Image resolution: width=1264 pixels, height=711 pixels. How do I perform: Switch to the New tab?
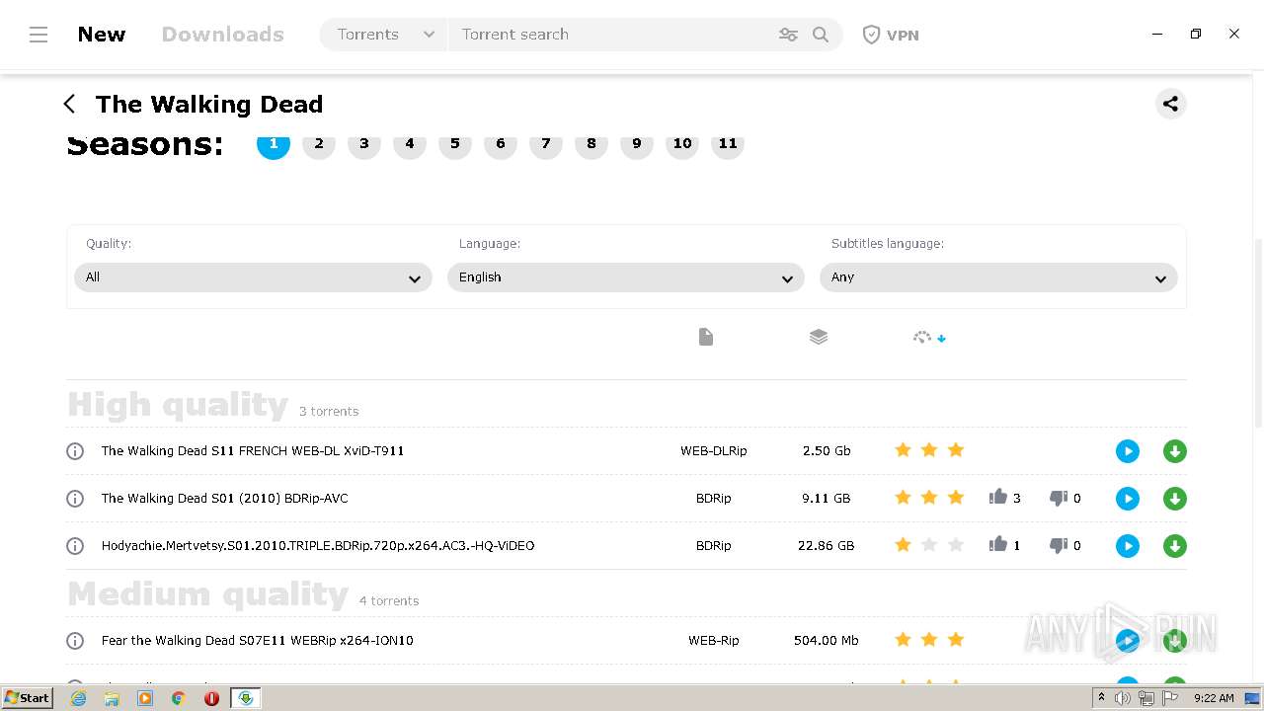102,35
